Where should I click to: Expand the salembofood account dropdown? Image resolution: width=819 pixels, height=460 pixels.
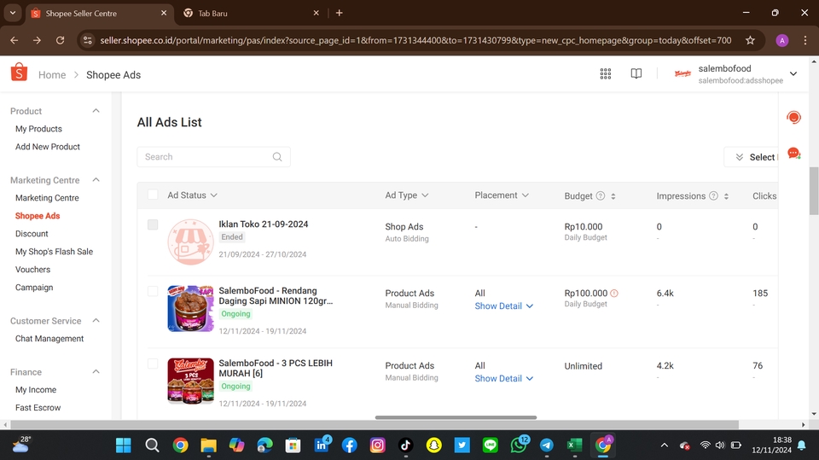click(793, 73)
